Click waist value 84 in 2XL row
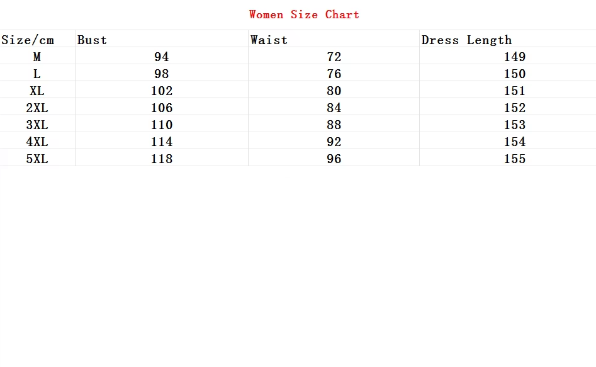Viewport: 596px width, 367px height. click(x=334, y=108)
